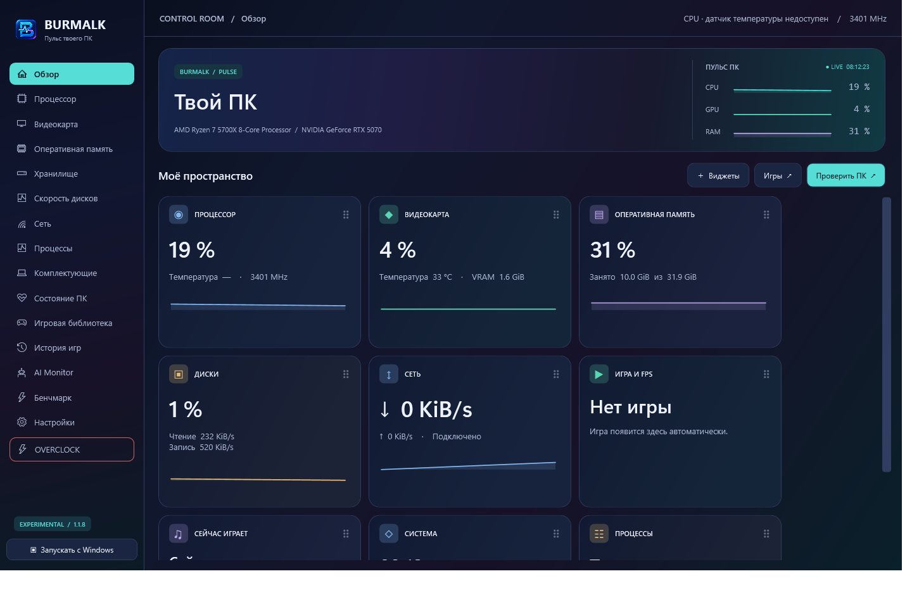This screenshot has height=595, width=912.
Task: Click the BURMALK logo icon
Action: tap(26, 29)
